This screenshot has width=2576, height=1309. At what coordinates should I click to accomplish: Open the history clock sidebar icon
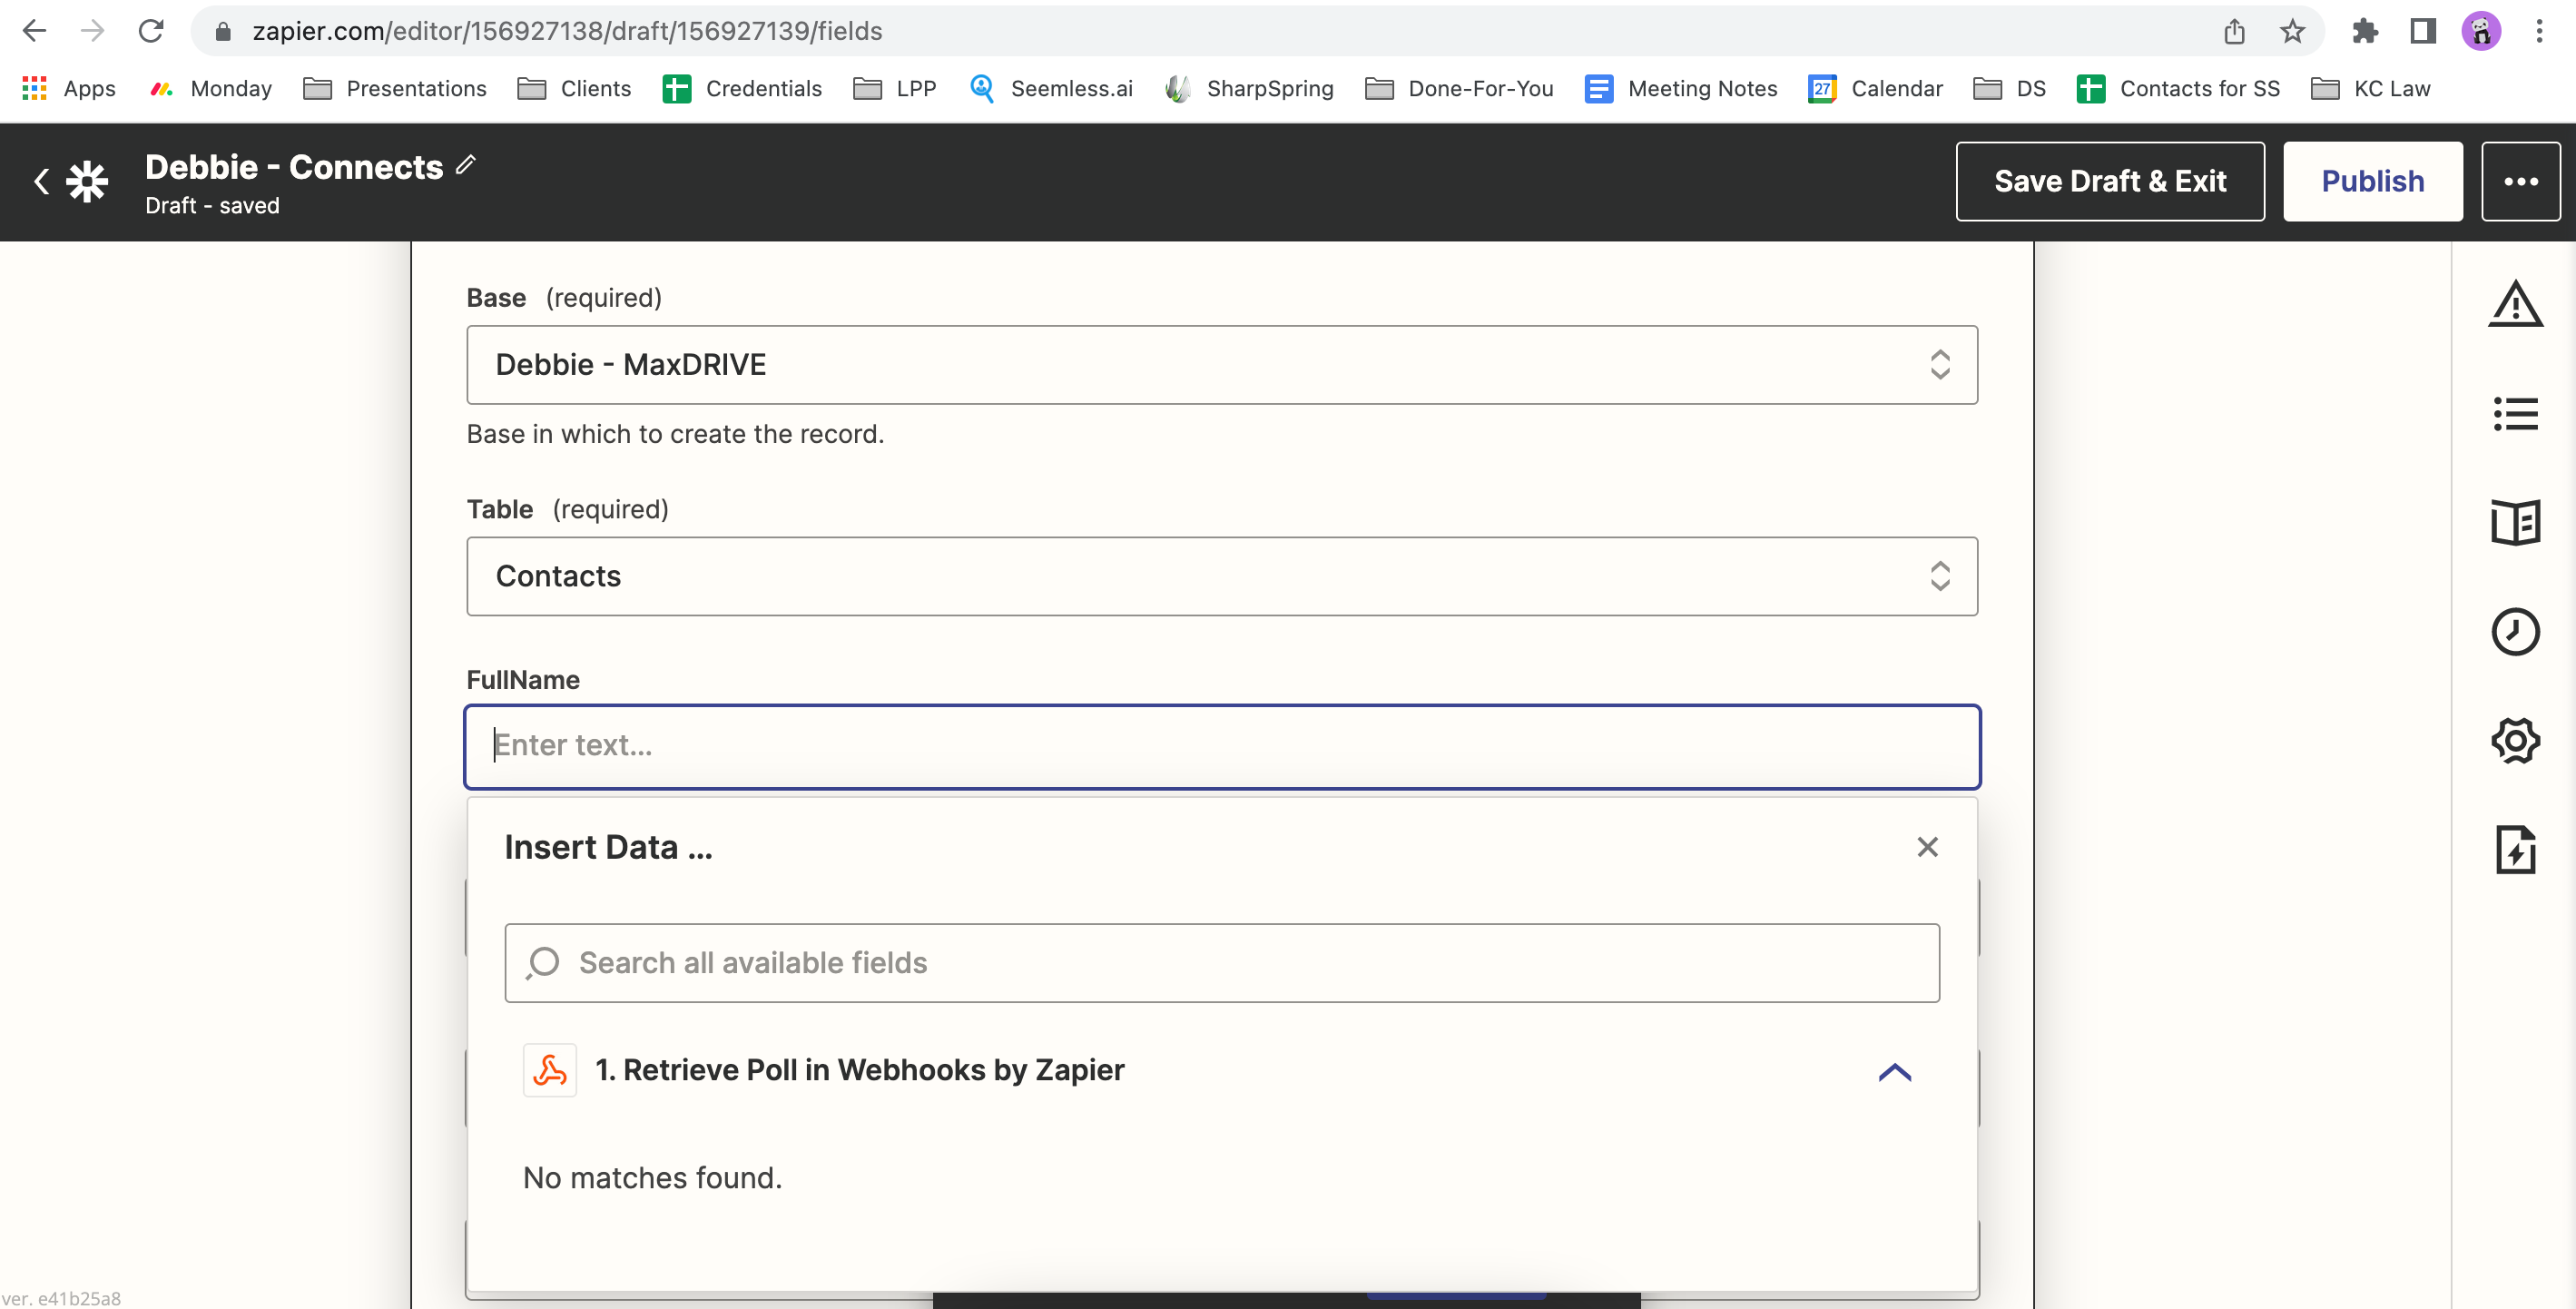(2515, 631)
